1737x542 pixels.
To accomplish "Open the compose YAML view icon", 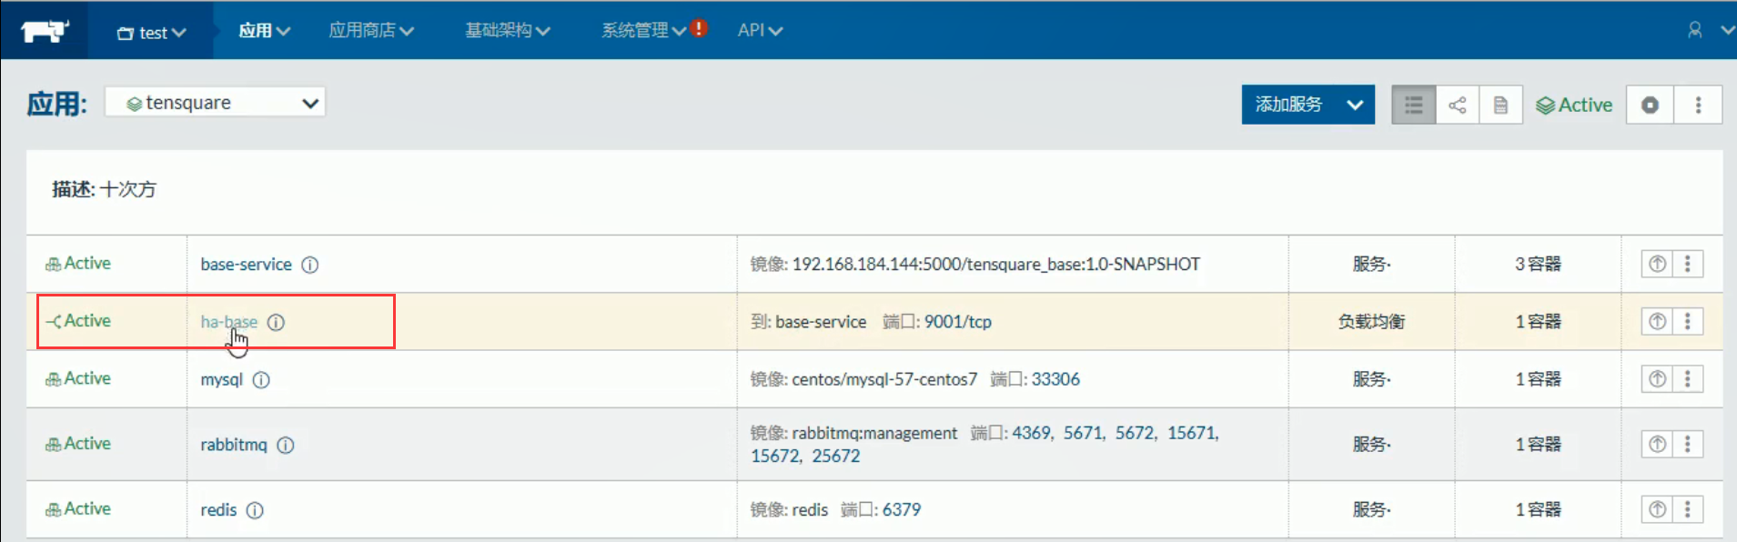I will [x=1500, y=105].
